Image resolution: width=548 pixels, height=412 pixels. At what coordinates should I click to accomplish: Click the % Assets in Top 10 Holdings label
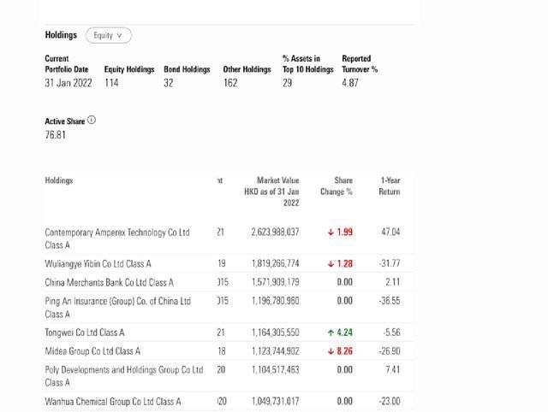pos(308,64)
